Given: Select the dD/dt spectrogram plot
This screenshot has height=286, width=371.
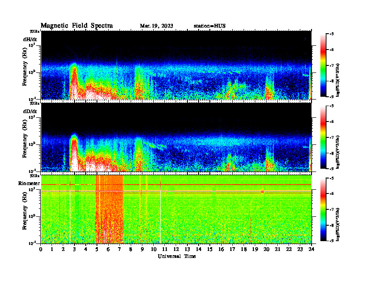Looking at the screenshot, I should click(176, 137).
